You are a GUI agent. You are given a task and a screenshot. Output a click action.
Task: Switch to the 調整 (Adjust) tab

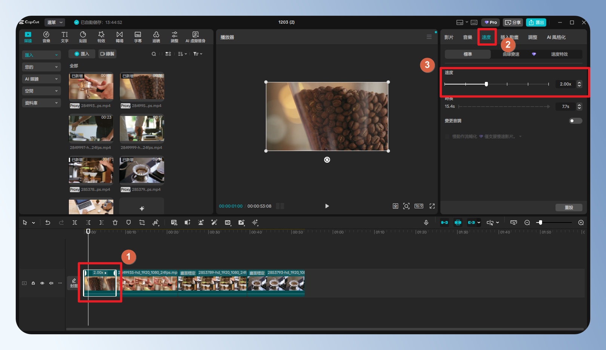(x=532, y=37)
